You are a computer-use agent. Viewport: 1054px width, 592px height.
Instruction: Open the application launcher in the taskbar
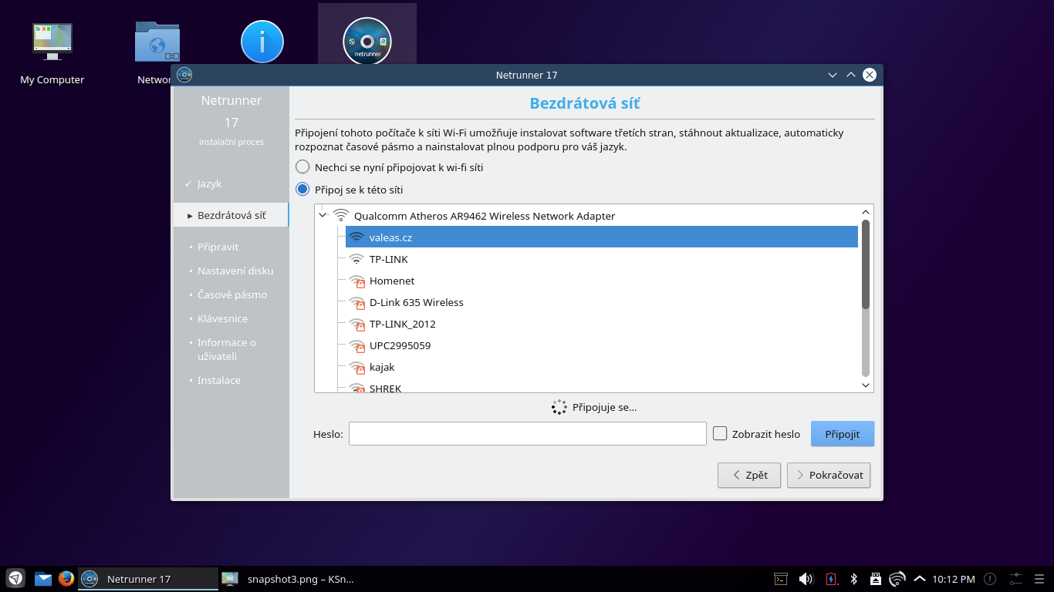[15, 578]
